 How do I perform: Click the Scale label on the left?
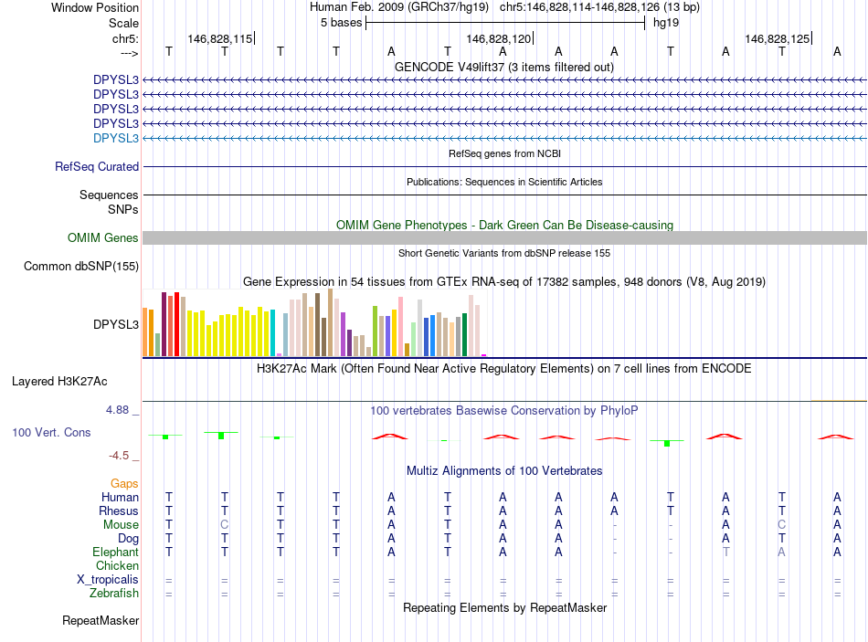pyautogui.click(x=123, y=23)
